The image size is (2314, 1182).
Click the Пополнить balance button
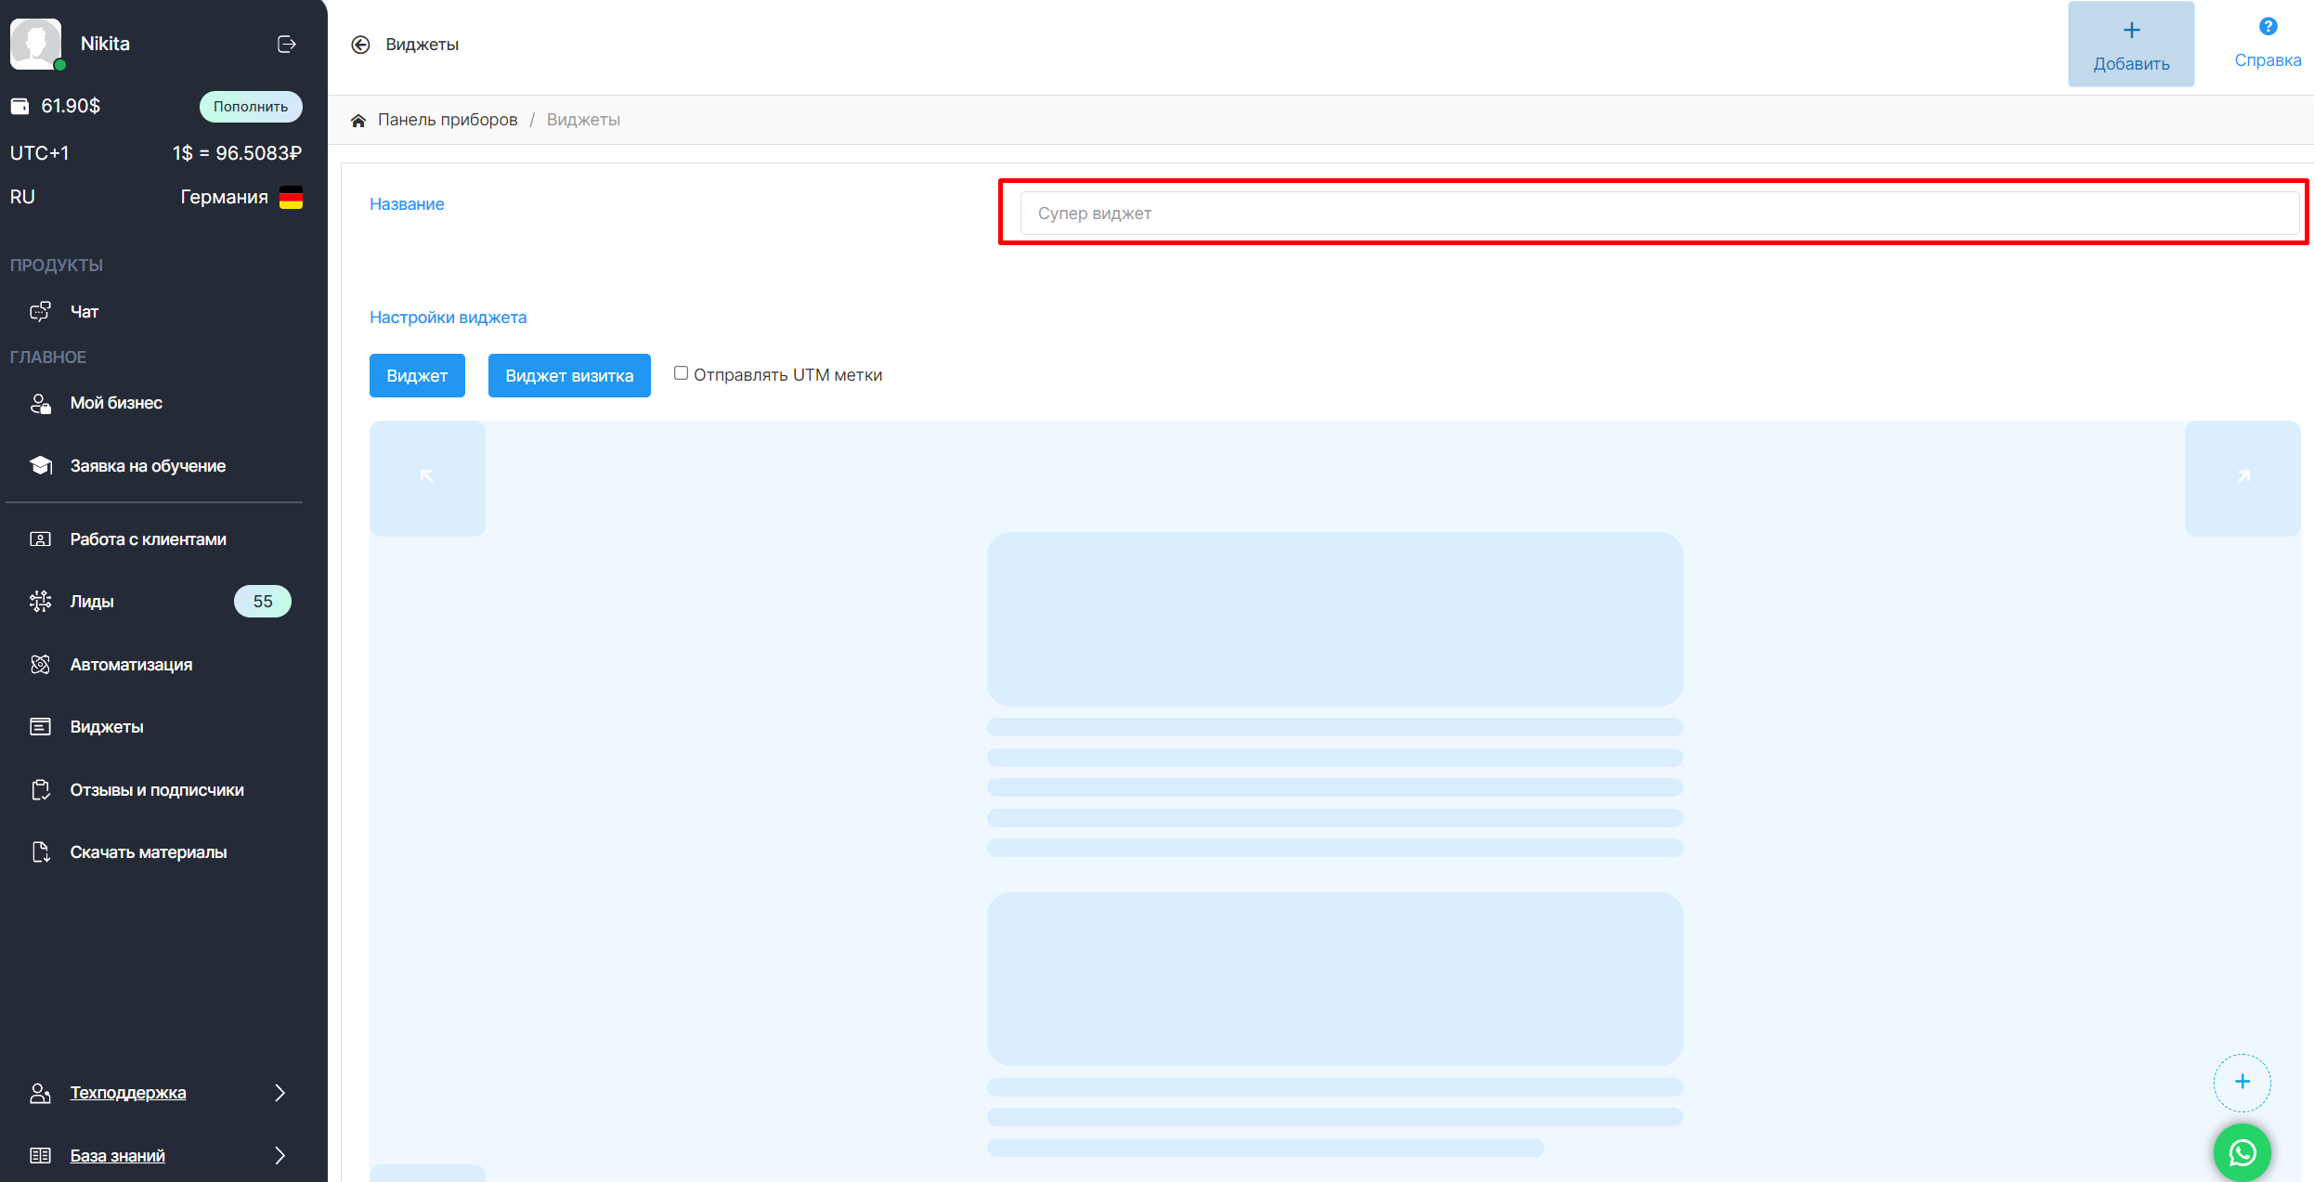pos(251,107)
